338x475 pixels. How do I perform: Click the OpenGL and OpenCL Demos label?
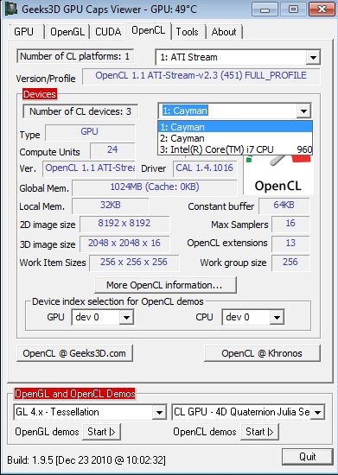[74, 394]
